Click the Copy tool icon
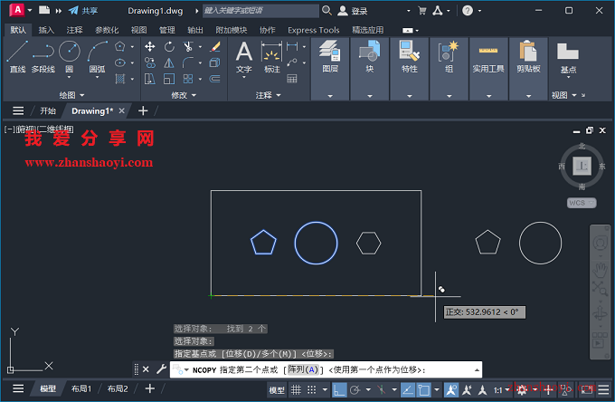This screenshot has height=402, width=615. (x=149, y=62)
